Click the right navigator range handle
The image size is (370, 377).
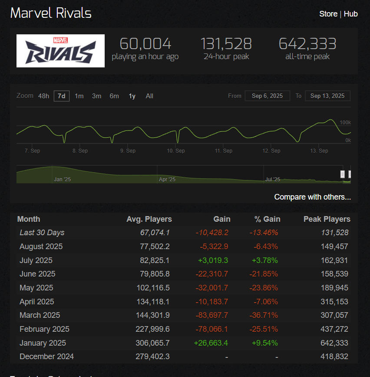pyautogui.click(x=350, y=174)
